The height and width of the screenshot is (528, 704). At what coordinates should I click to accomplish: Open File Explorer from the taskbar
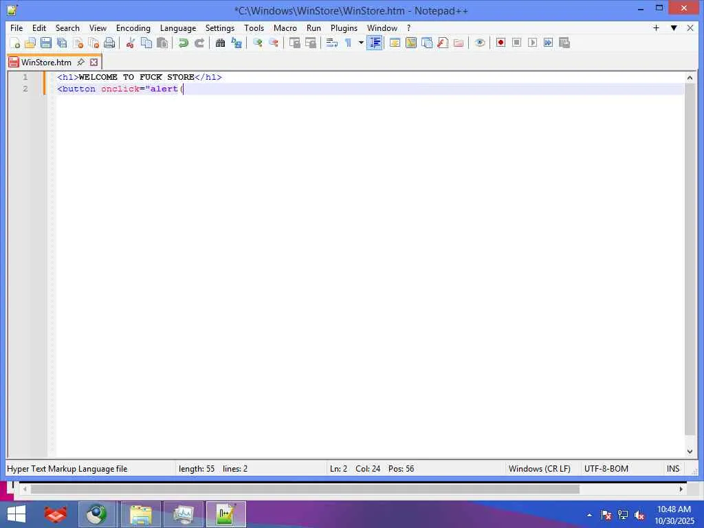pos(141,514)
